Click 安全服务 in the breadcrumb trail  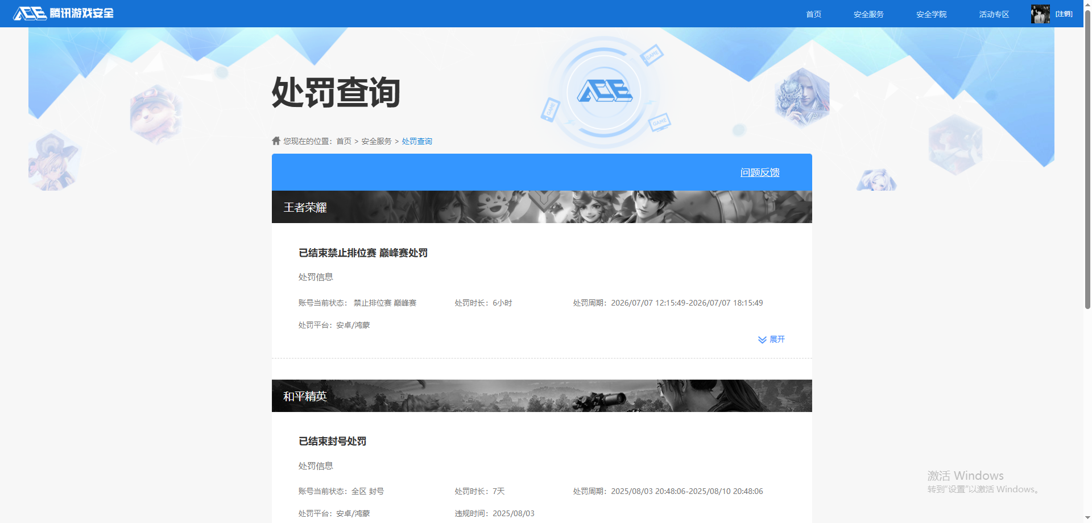tap(377, 141)
